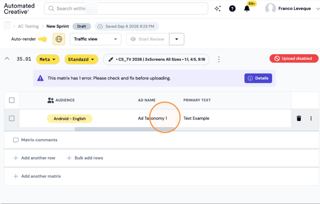
Task: Click Bulk add rows
Action: click(x=85, y=158)
